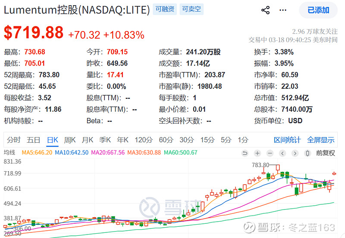
Task: Click the candlestick style icon
Action: [307, 153]
